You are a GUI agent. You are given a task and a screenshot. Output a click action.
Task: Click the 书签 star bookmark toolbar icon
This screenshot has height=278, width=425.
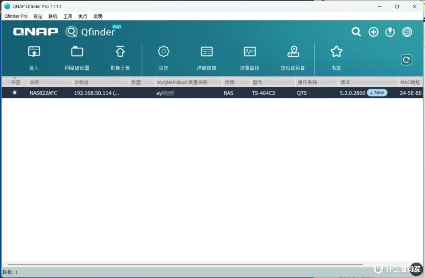point(336,52)
